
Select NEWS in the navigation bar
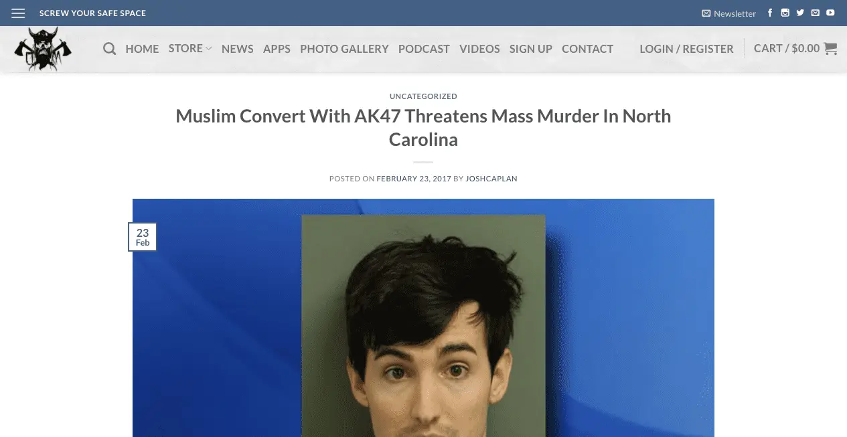click(238, 49)
